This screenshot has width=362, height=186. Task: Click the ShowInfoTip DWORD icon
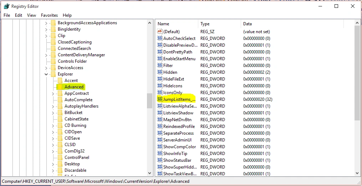(x=159, y=154)
